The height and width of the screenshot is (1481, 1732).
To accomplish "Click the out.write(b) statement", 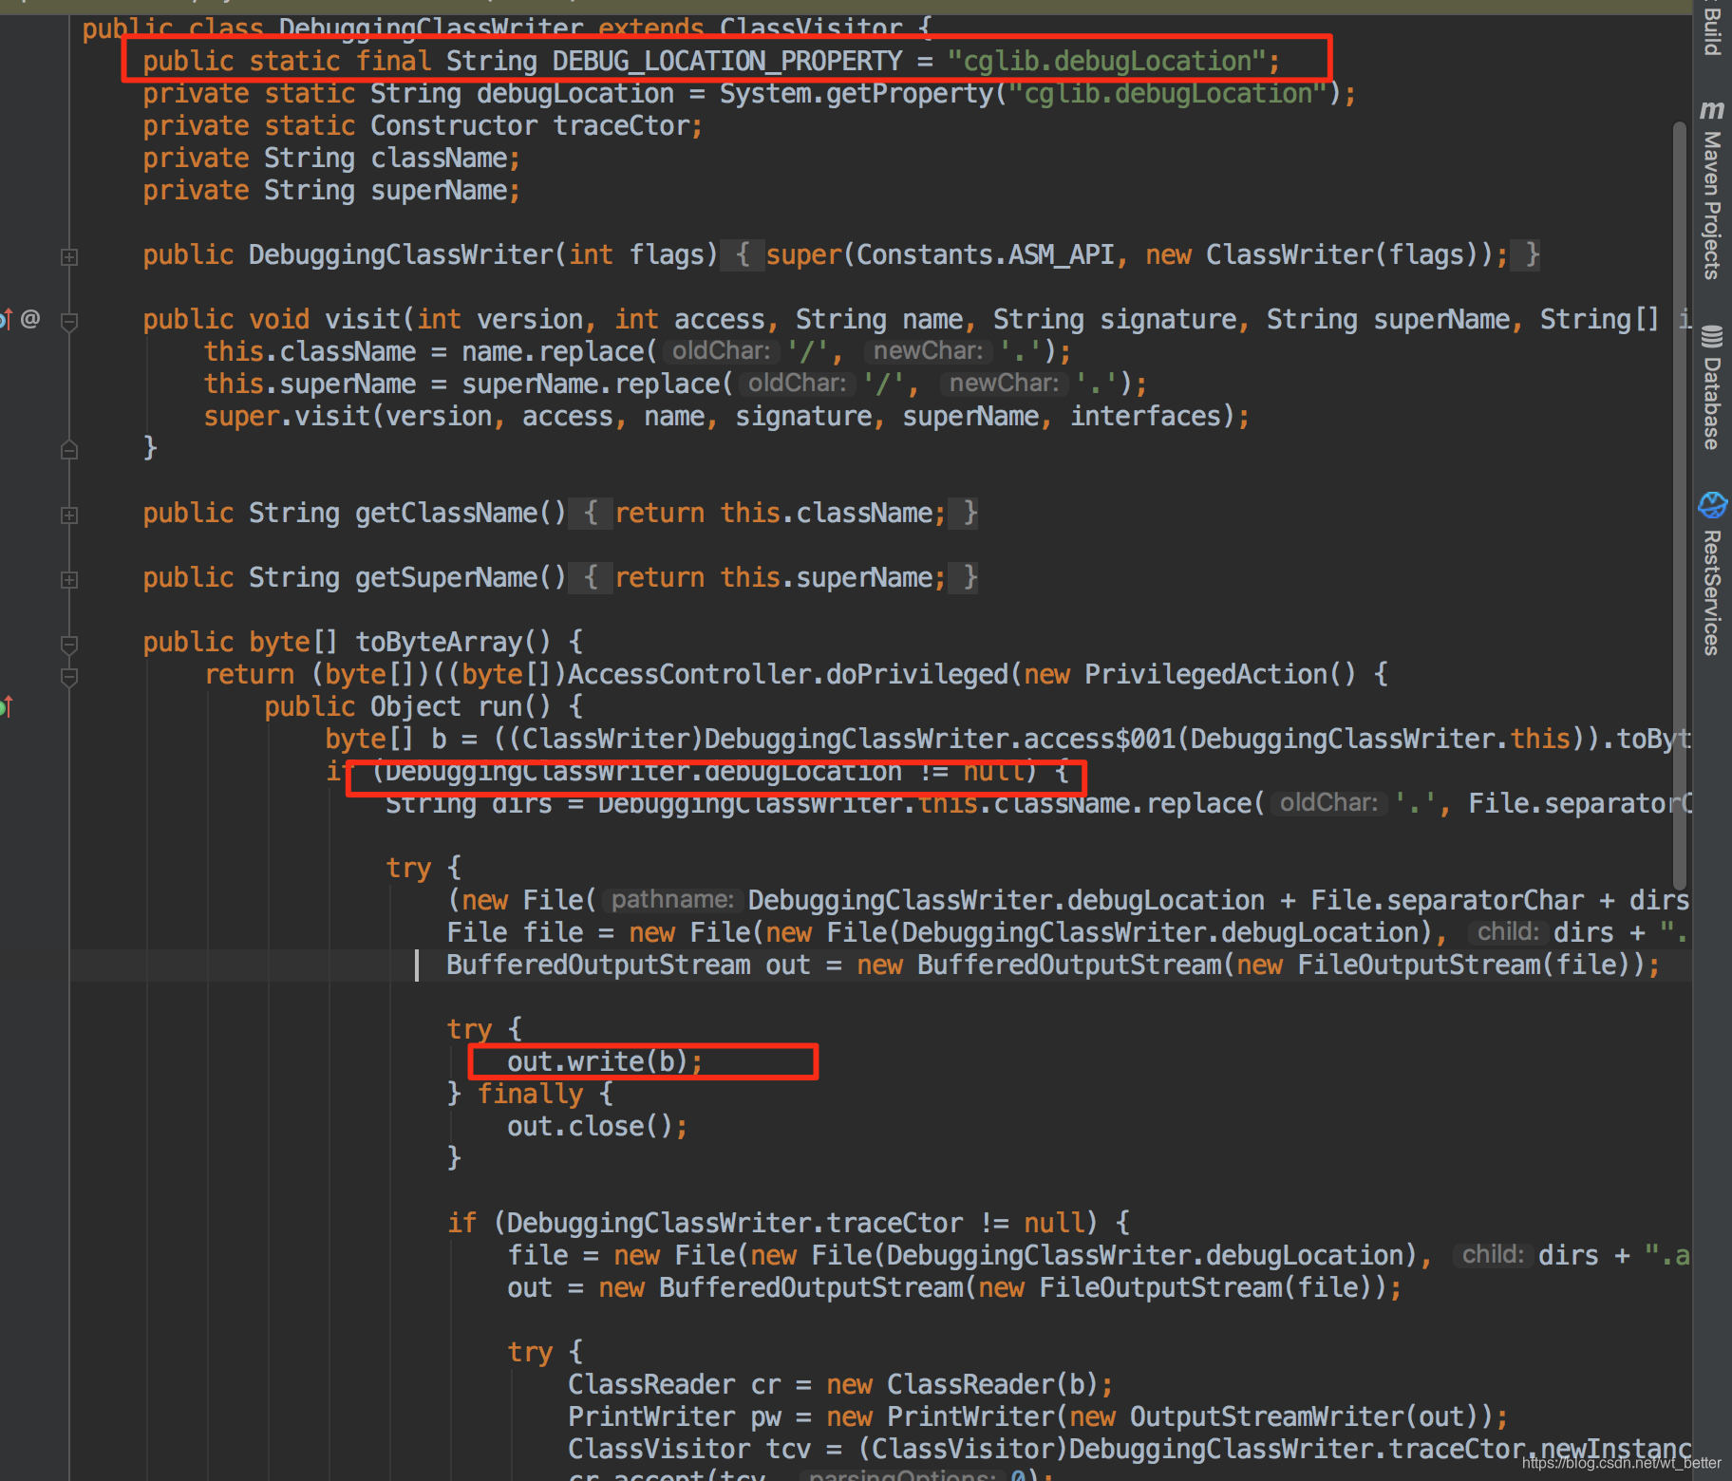I will [605, 1061].
